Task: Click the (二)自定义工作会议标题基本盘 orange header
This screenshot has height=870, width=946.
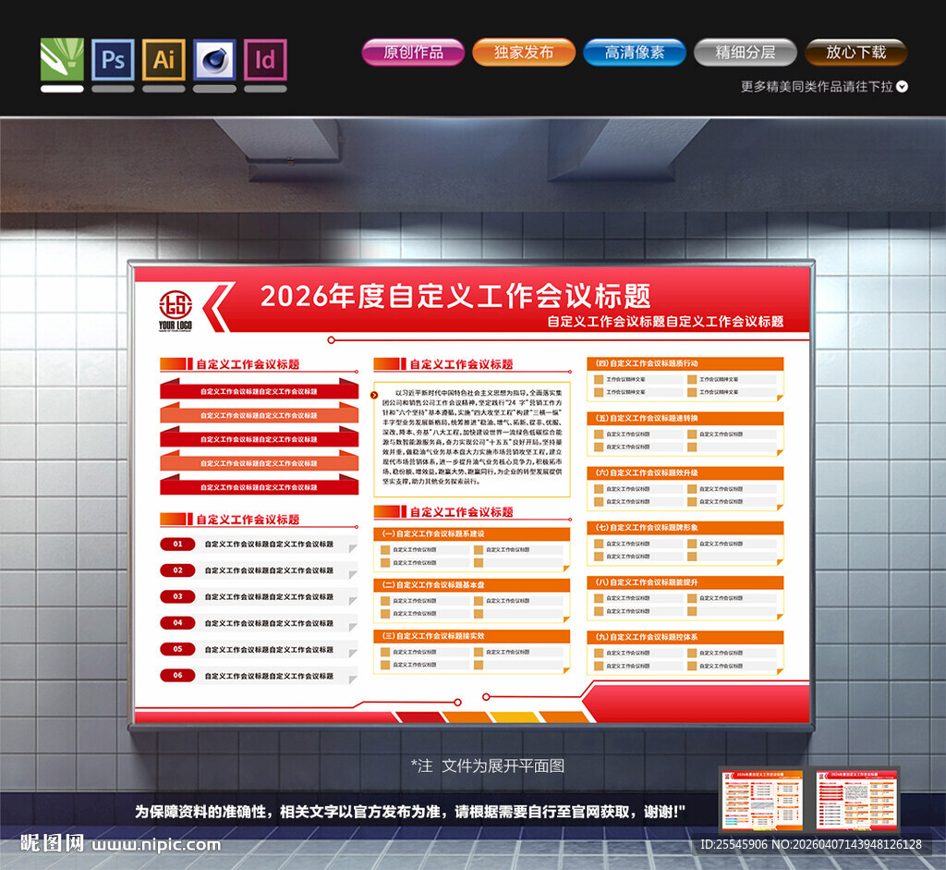Action: (x=472, y=585)
